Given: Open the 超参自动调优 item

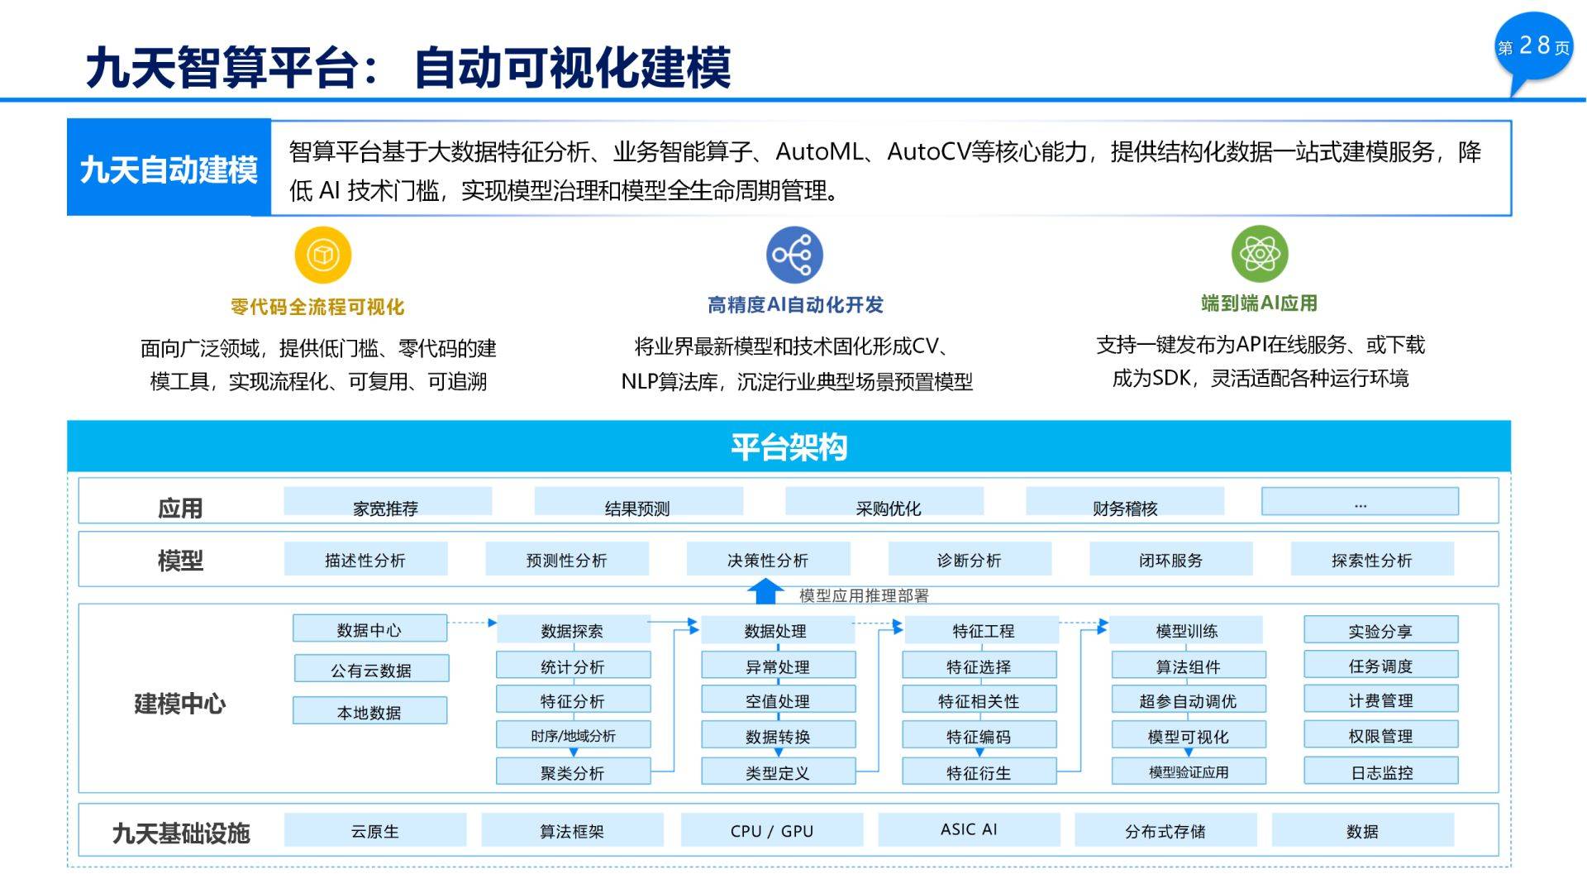Looking at the screenshot, I should (1189, 700).
